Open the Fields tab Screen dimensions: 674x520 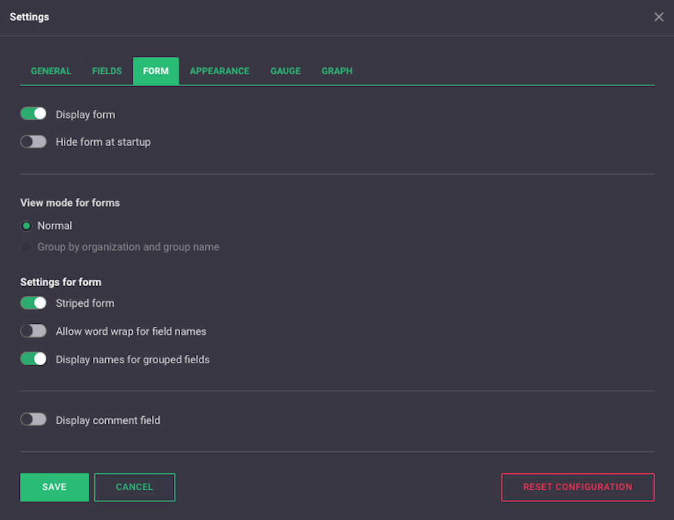107,71
